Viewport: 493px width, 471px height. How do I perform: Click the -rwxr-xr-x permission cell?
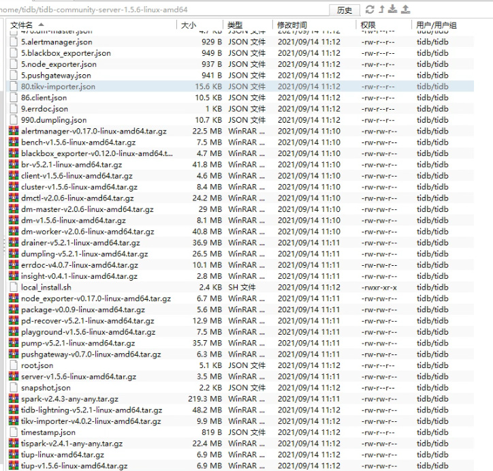pos(379,287)
